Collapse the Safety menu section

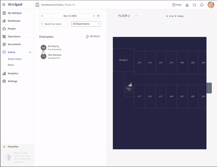30,52
